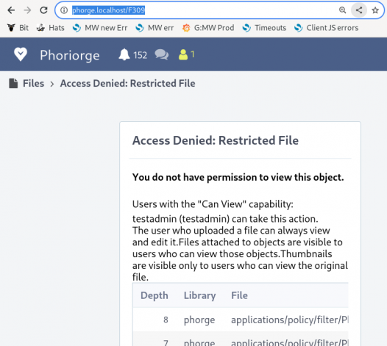Go back with the browser back arrow
387x346 pixels.
click(11, 10)
